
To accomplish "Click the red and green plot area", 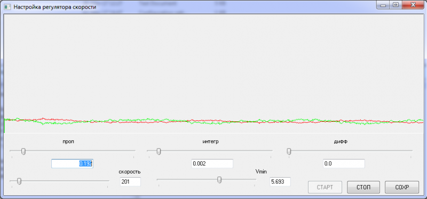I will click(214, 73).
